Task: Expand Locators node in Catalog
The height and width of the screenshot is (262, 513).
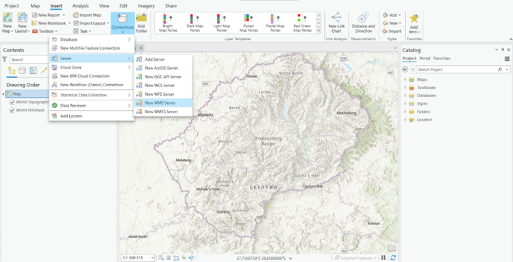Action: (x=405, y=120)
